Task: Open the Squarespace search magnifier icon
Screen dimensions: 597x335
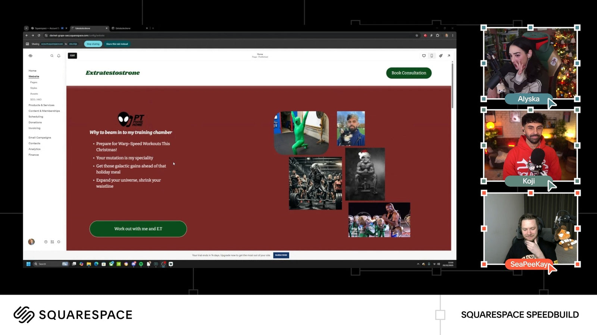Action: 52,55
